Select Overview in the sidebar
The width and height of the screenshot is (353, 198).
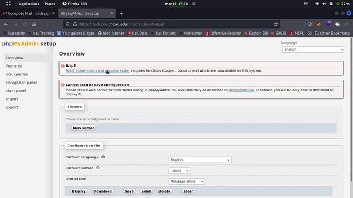click(x=15, y=58)
